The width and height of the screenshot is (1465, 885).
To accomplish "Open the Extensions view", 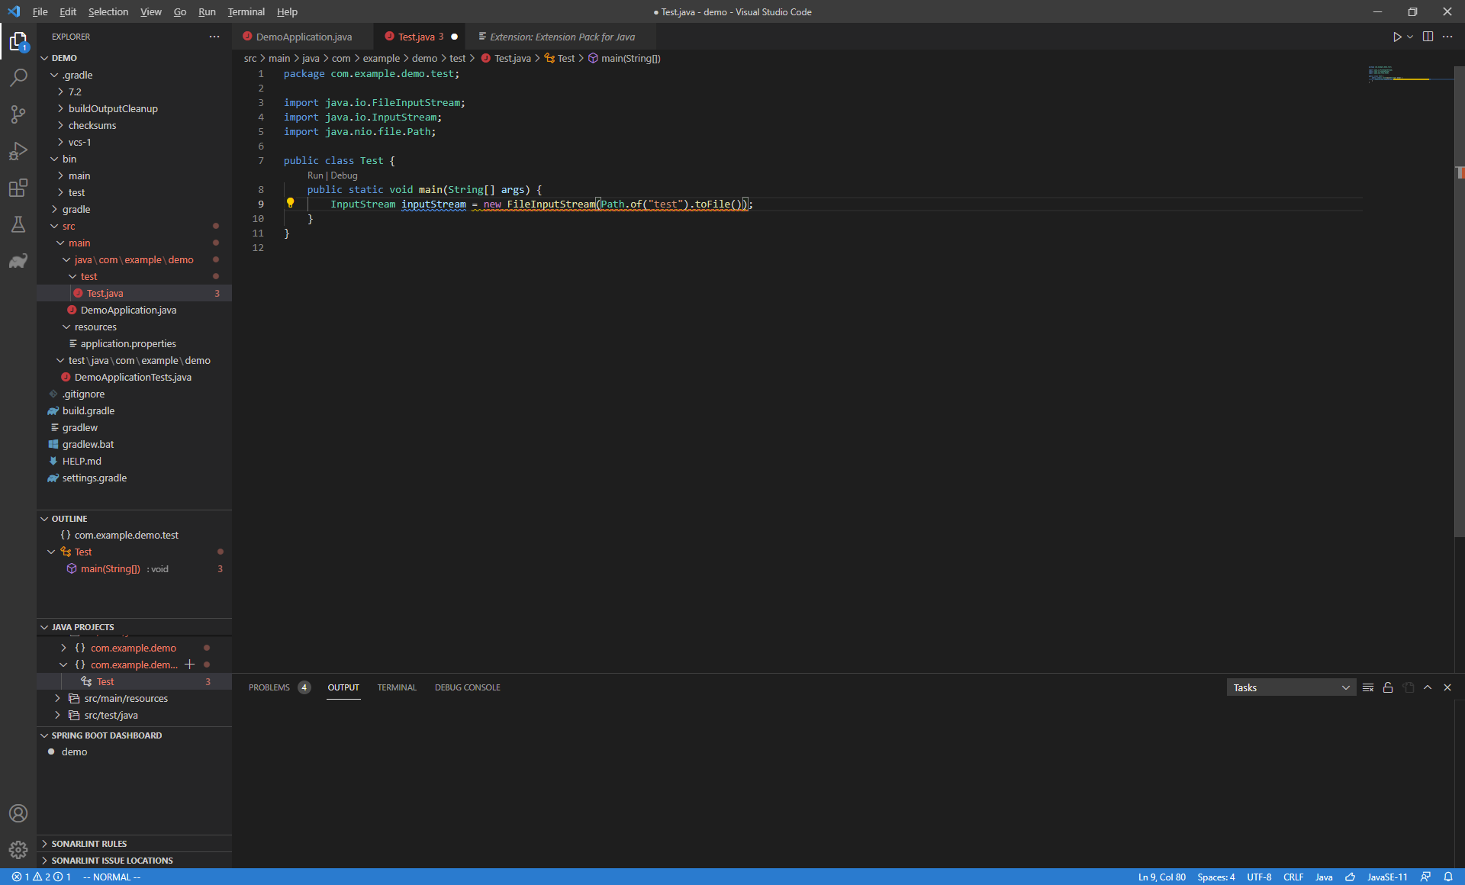I will 18,187.
